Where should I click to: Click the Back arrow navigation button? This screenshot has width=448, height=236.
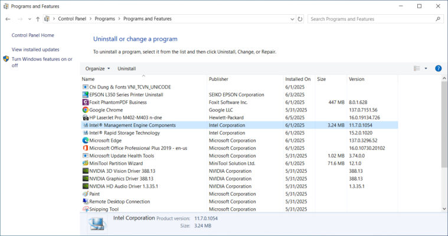(8, 19)
